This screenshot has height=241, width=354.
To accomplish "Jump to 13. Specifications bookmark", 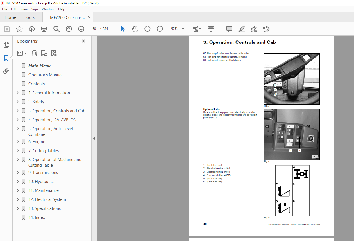I will pos(44,208).
